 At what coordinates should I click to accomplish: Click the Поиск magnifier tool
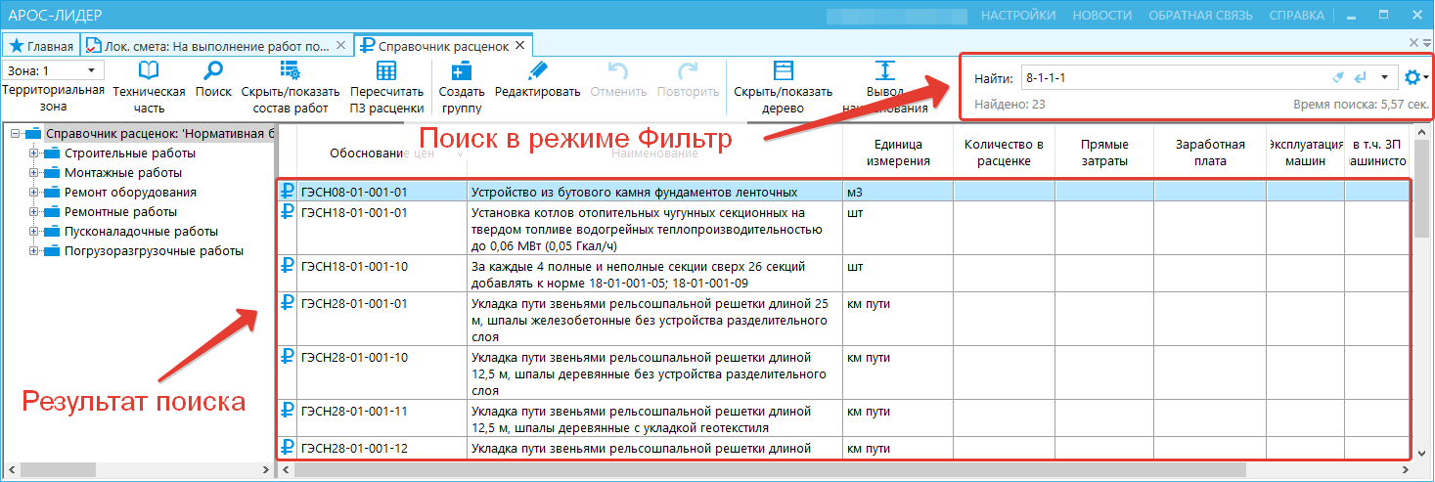[212, 70]
